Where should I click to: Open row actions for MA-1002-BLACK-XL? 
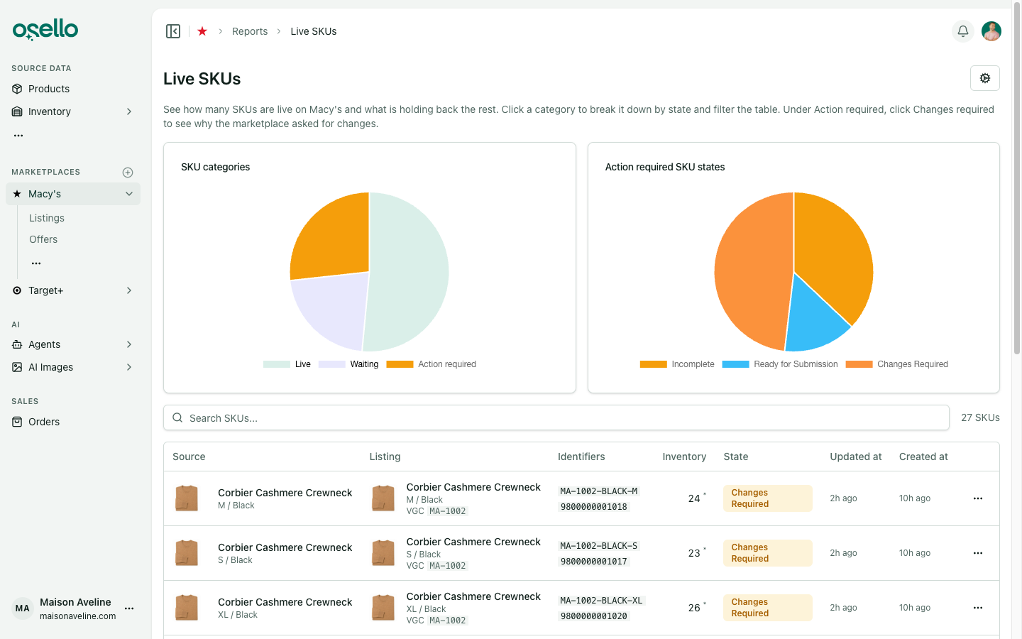coord(978,608)
